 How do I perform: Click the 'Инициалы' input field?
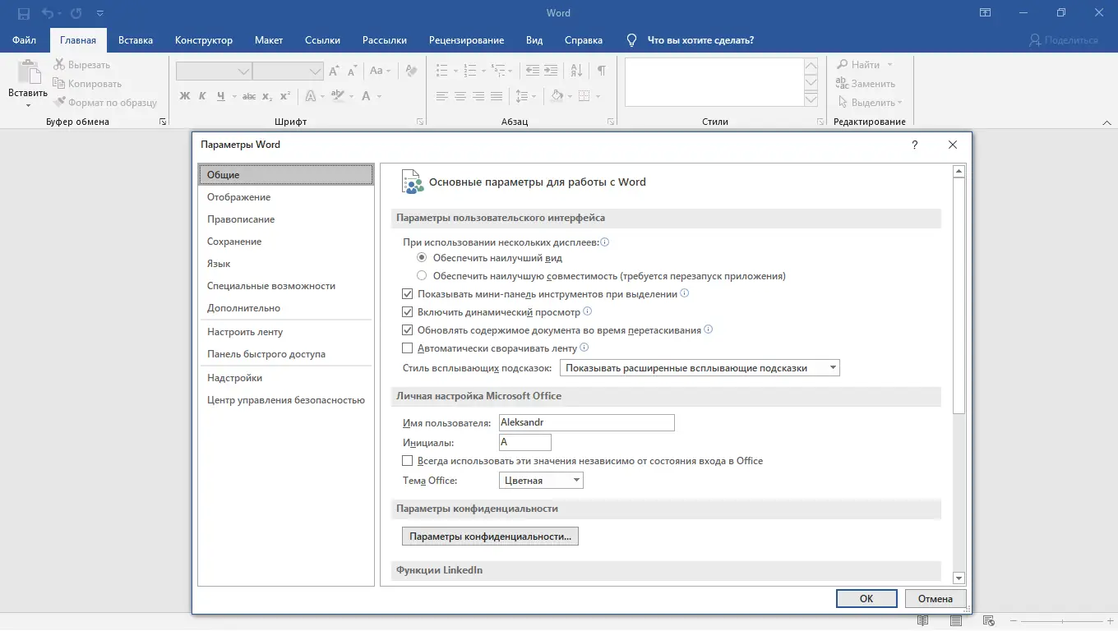(525, 442)
